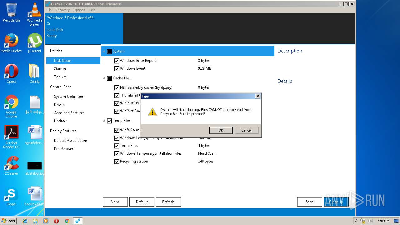
Task: Open the backtexas Word document icon
Action: tap(34, 196)
